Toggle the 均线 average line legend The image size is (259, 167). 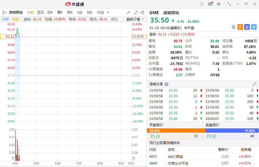[15, 19]
